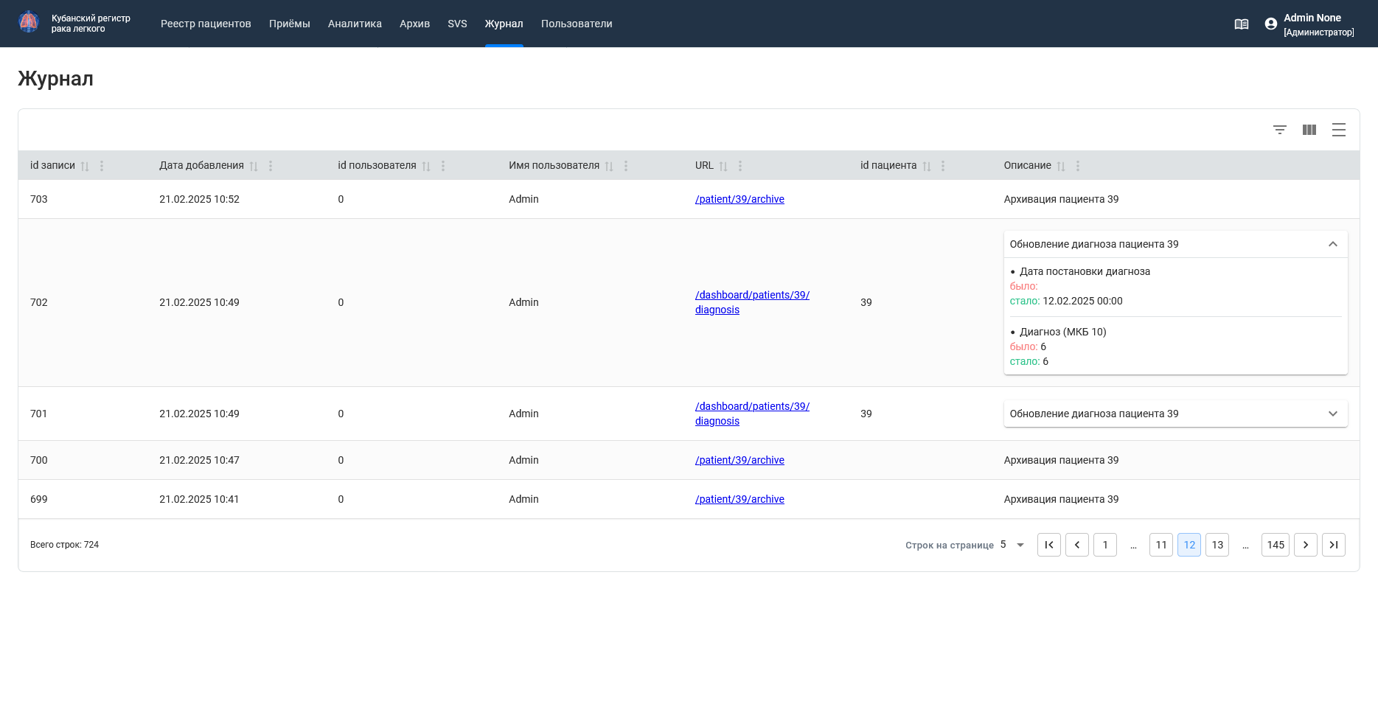Go to the first page
Viewport: 1378px width, 704px height.
[x=1049, y=545]
